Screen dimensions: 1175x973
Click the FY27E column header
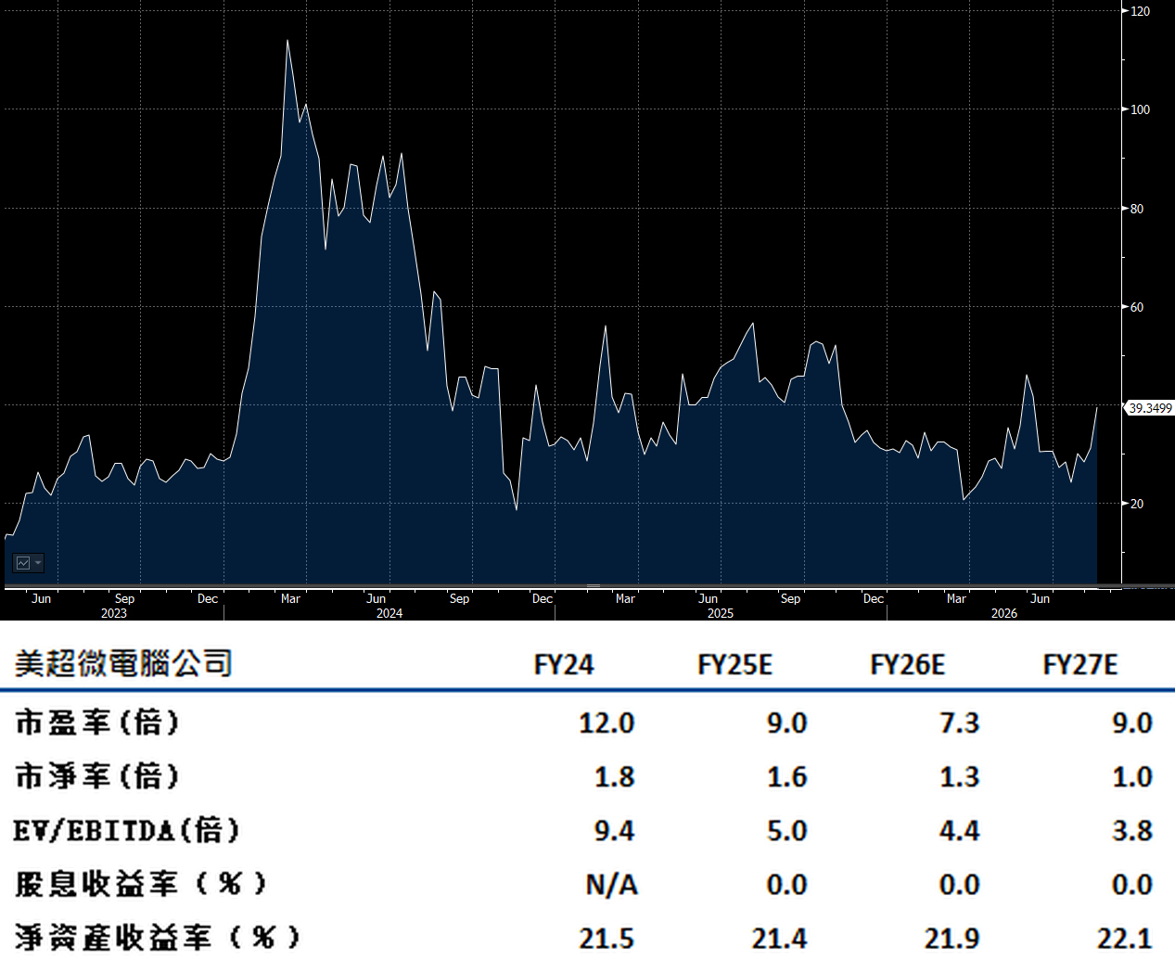tap(1080, 665)
